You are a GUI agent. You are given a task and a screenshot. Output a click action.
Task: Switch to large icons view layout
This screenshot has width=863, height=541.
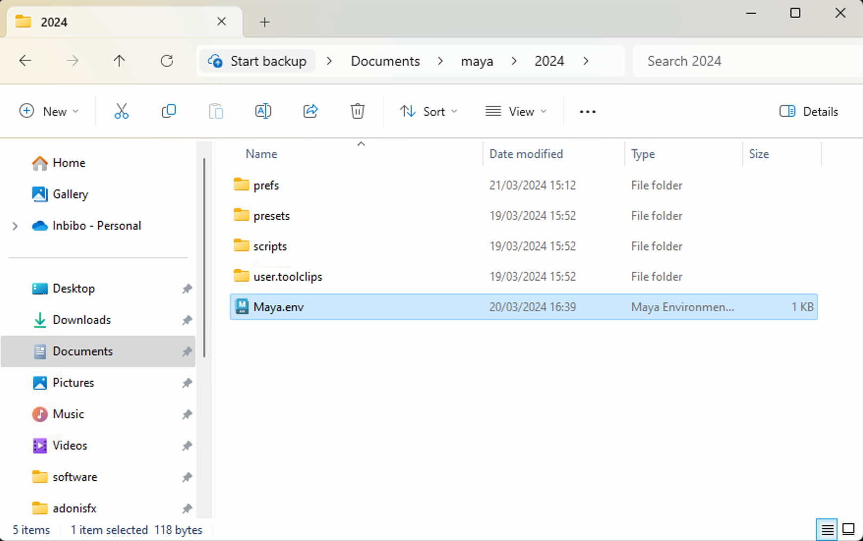848,529
